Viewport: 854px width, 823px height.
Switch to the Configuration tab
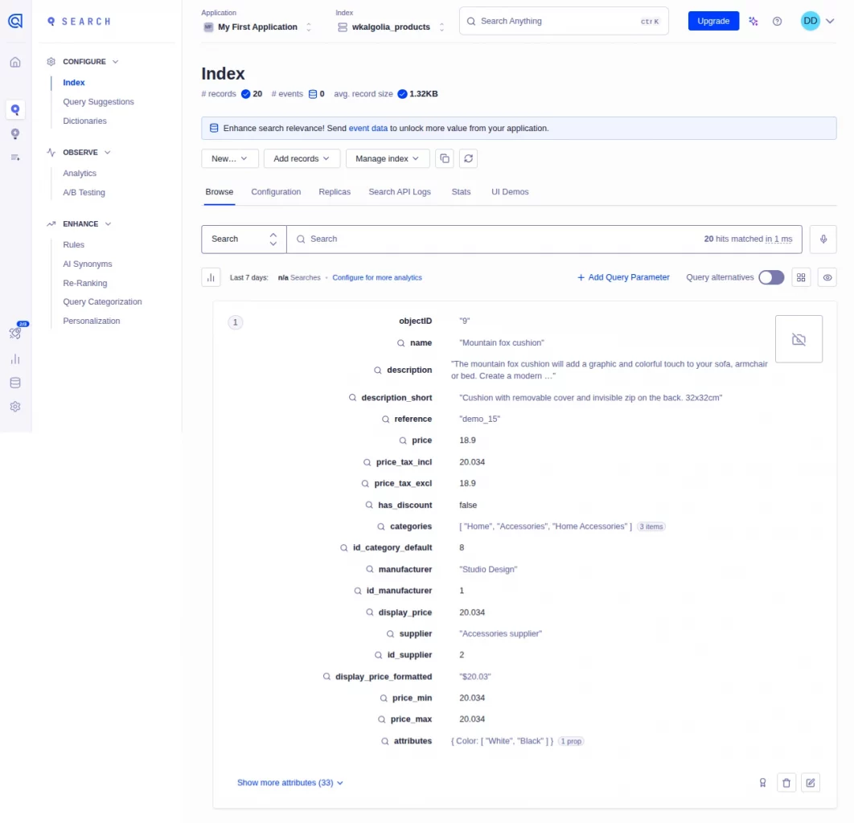(276, 192)
